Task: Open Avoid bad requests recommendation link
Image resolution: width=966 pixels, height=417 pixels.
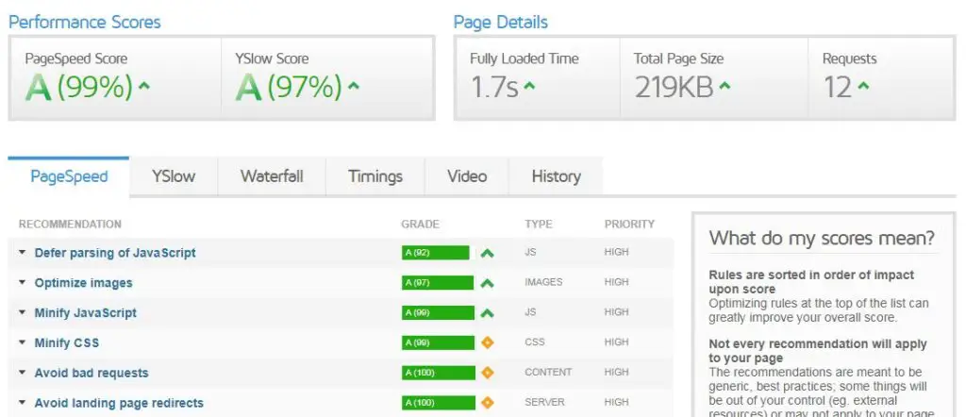Action: point(92,373)
